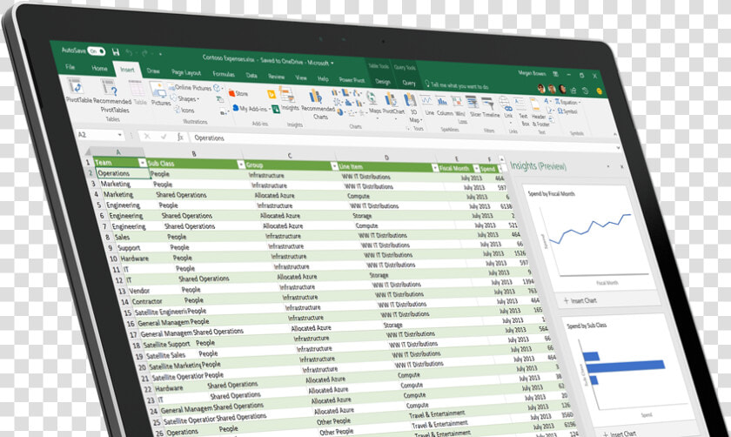Screen dimensions: 731x437
Task: Click Insert Chart under Spend by Fiscal Month
Action: click(x=580, y=300)
